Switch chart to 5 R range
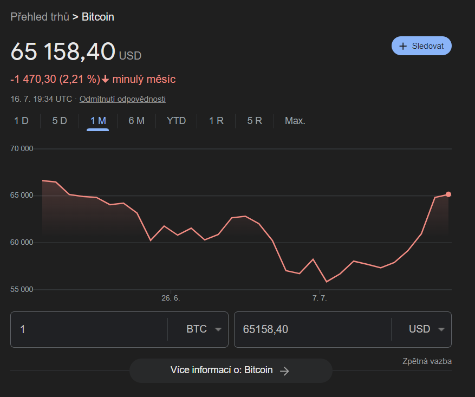The width and height of the screenshot is (475, 397). (255, 121)
